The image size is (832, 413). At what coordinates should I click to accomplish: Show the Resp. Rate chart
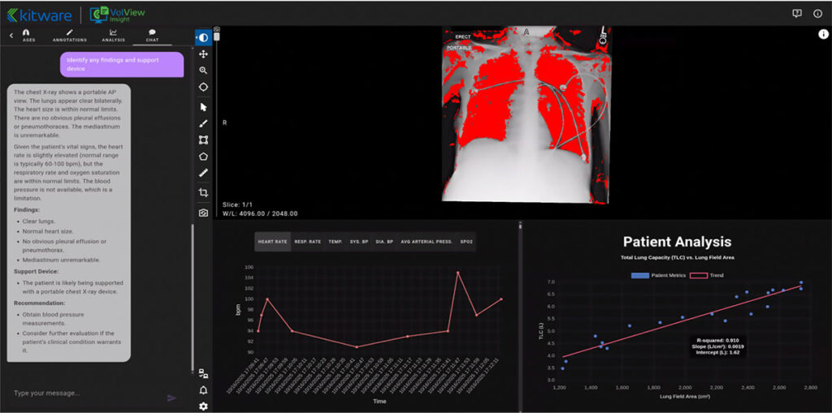coord(307,242)
